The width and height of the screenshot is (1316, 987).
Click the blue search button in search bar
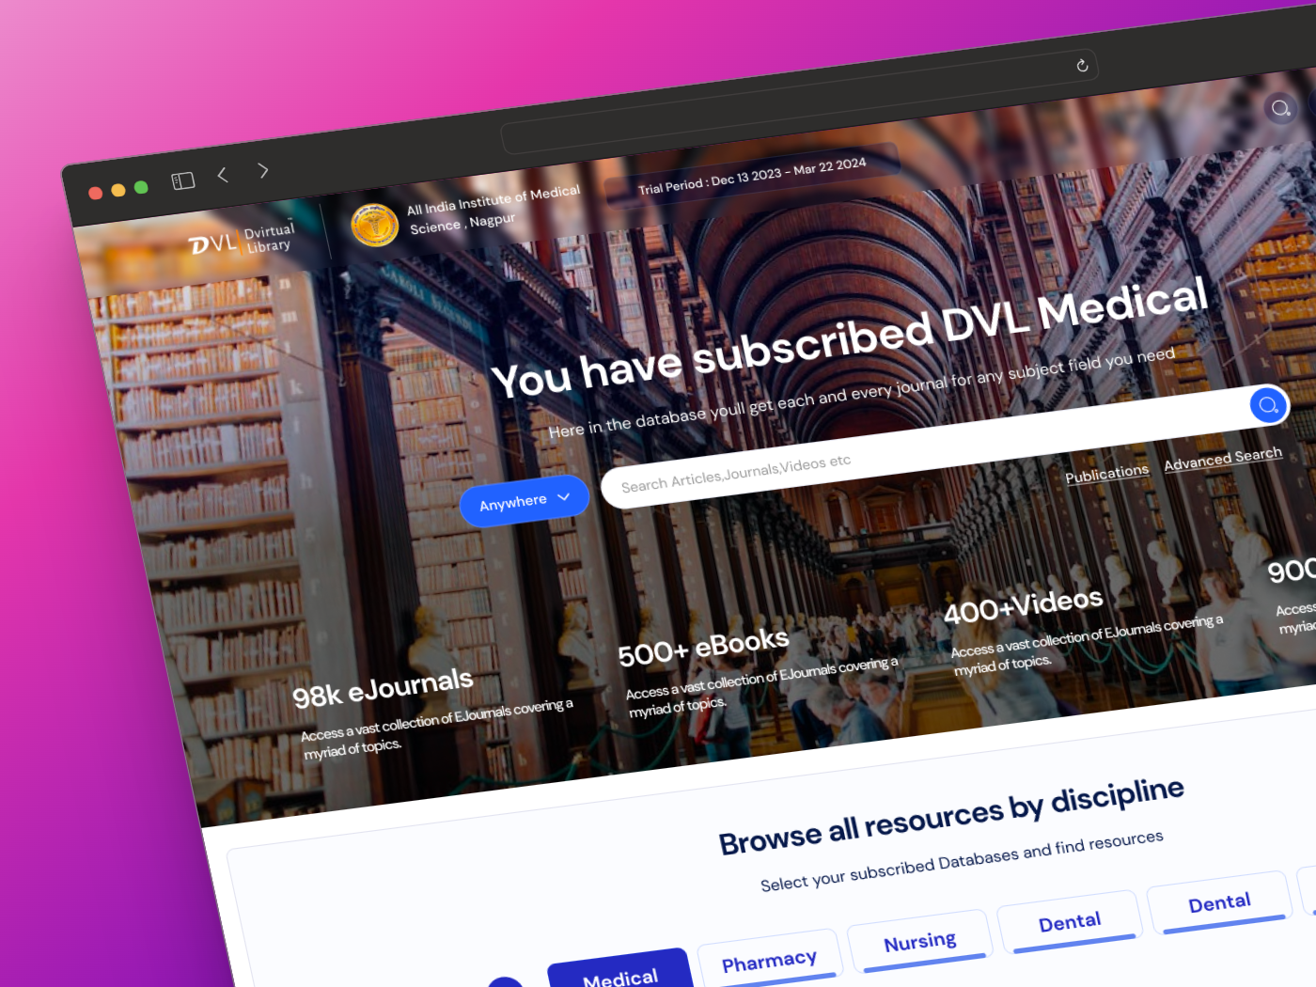pos(1268,405)
